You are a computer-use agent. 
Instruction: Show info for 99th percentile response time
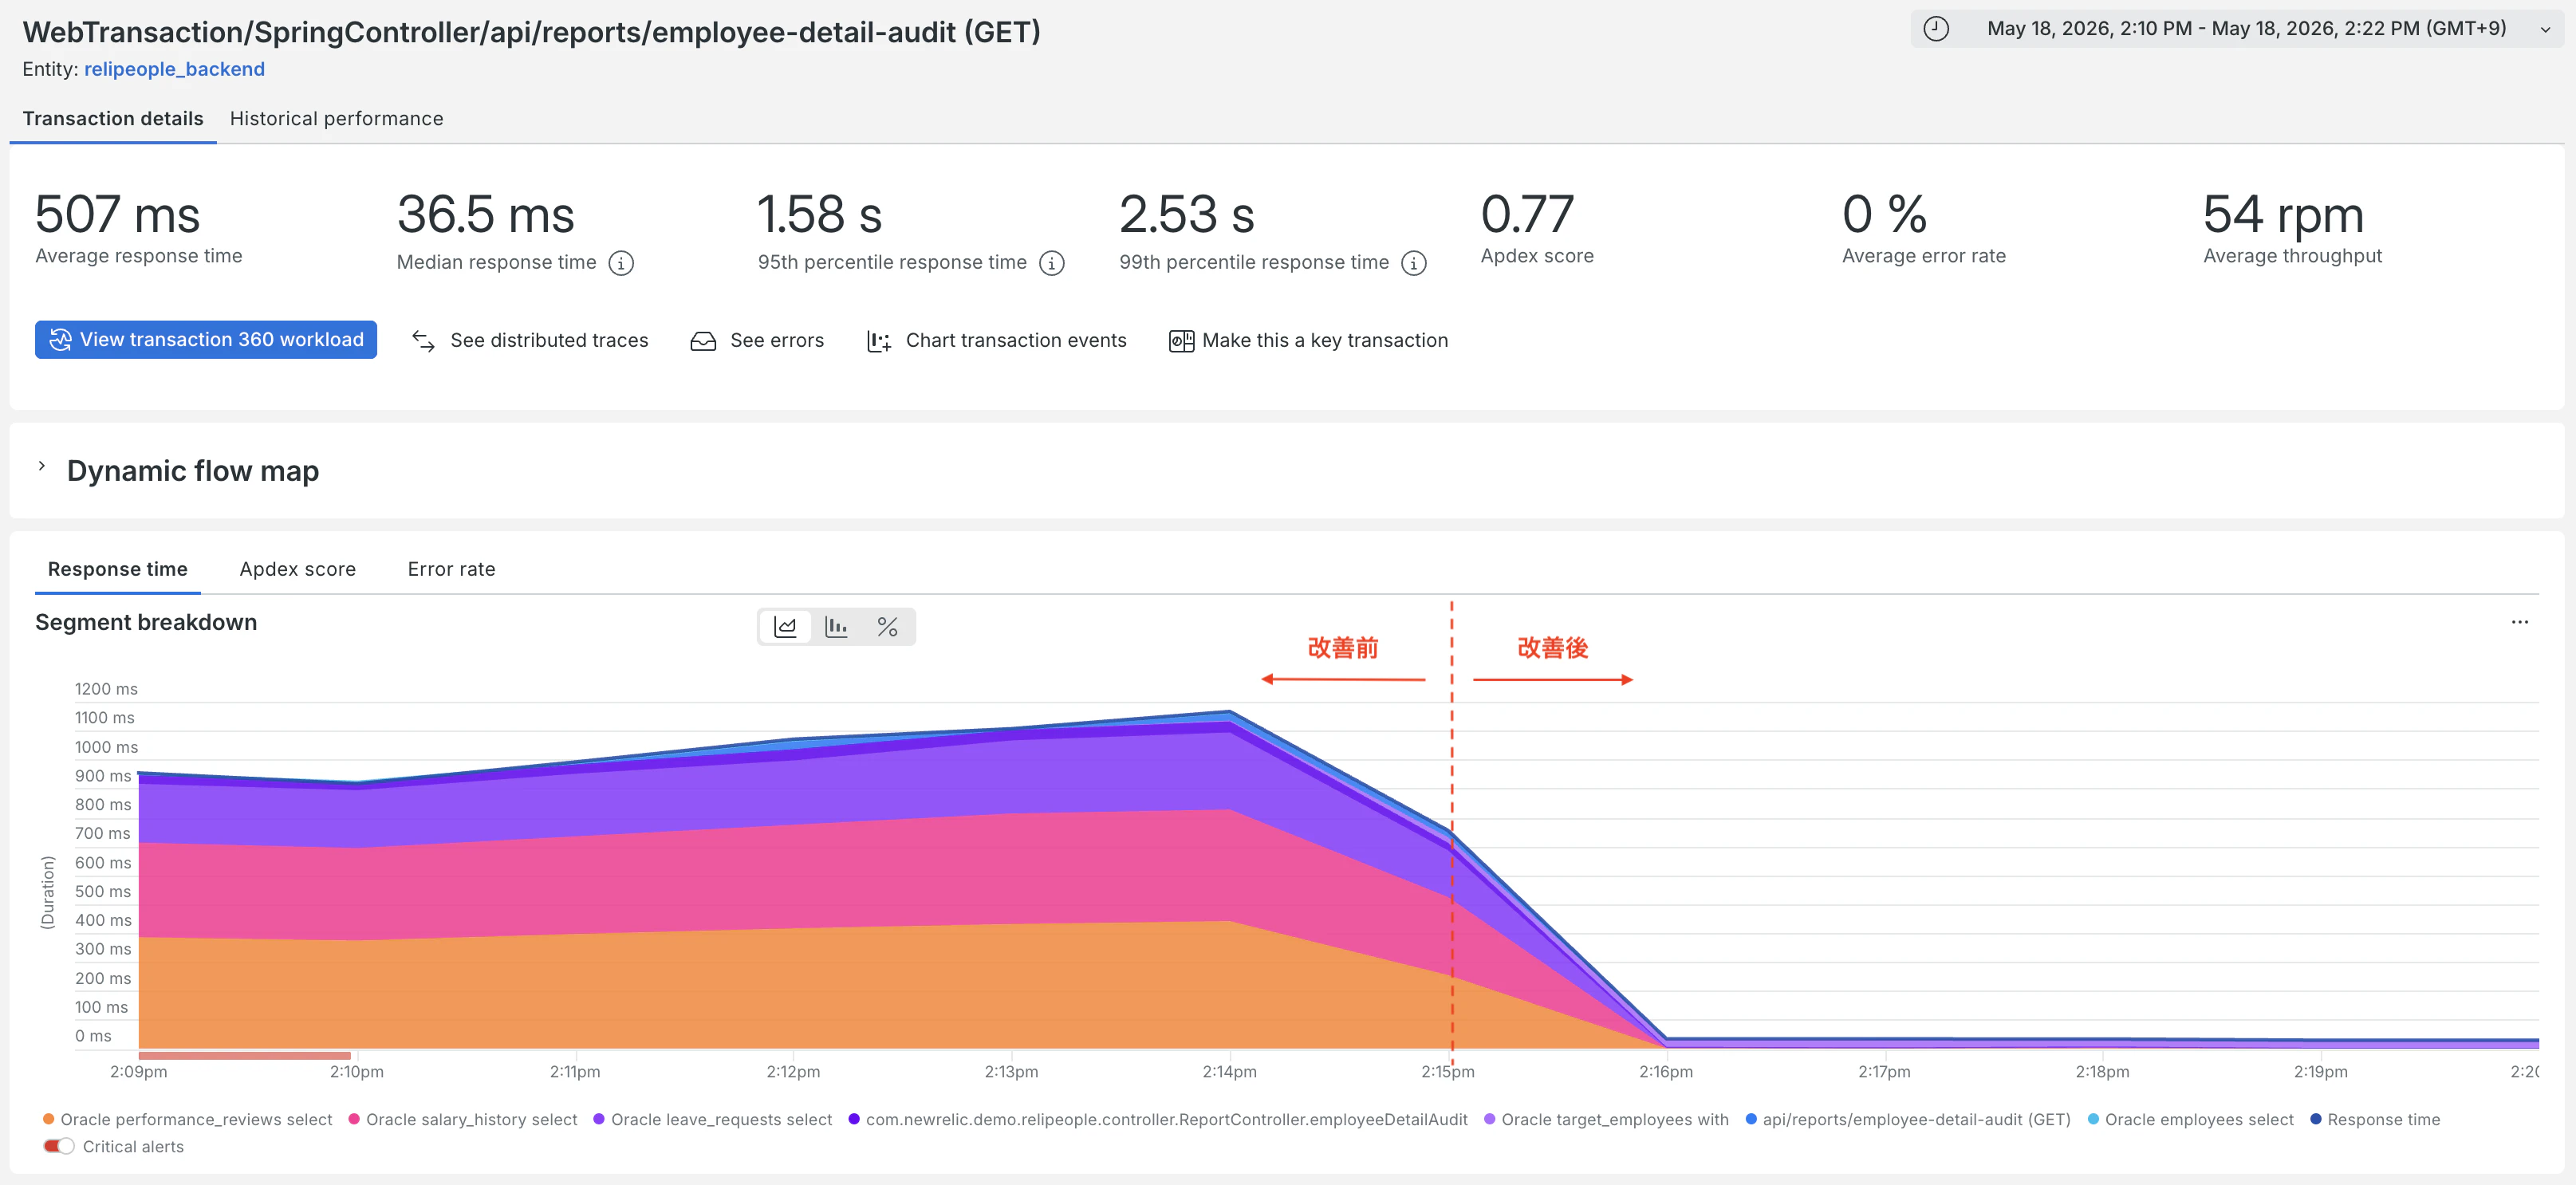(1414, 263)
